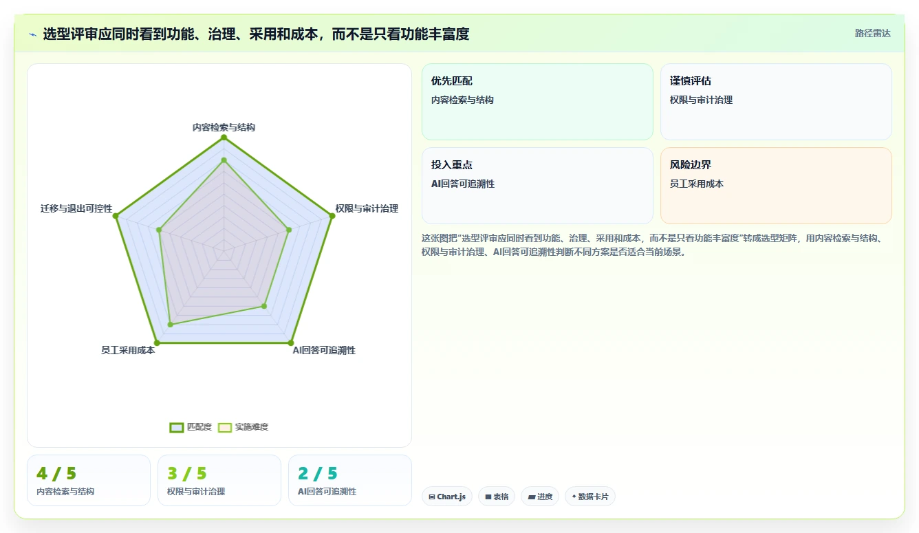The height and width of the screenshot is (533, 919).
Task: Click the 4 / 5 内容检索与结构 stat card
Action: click(89, 480)
